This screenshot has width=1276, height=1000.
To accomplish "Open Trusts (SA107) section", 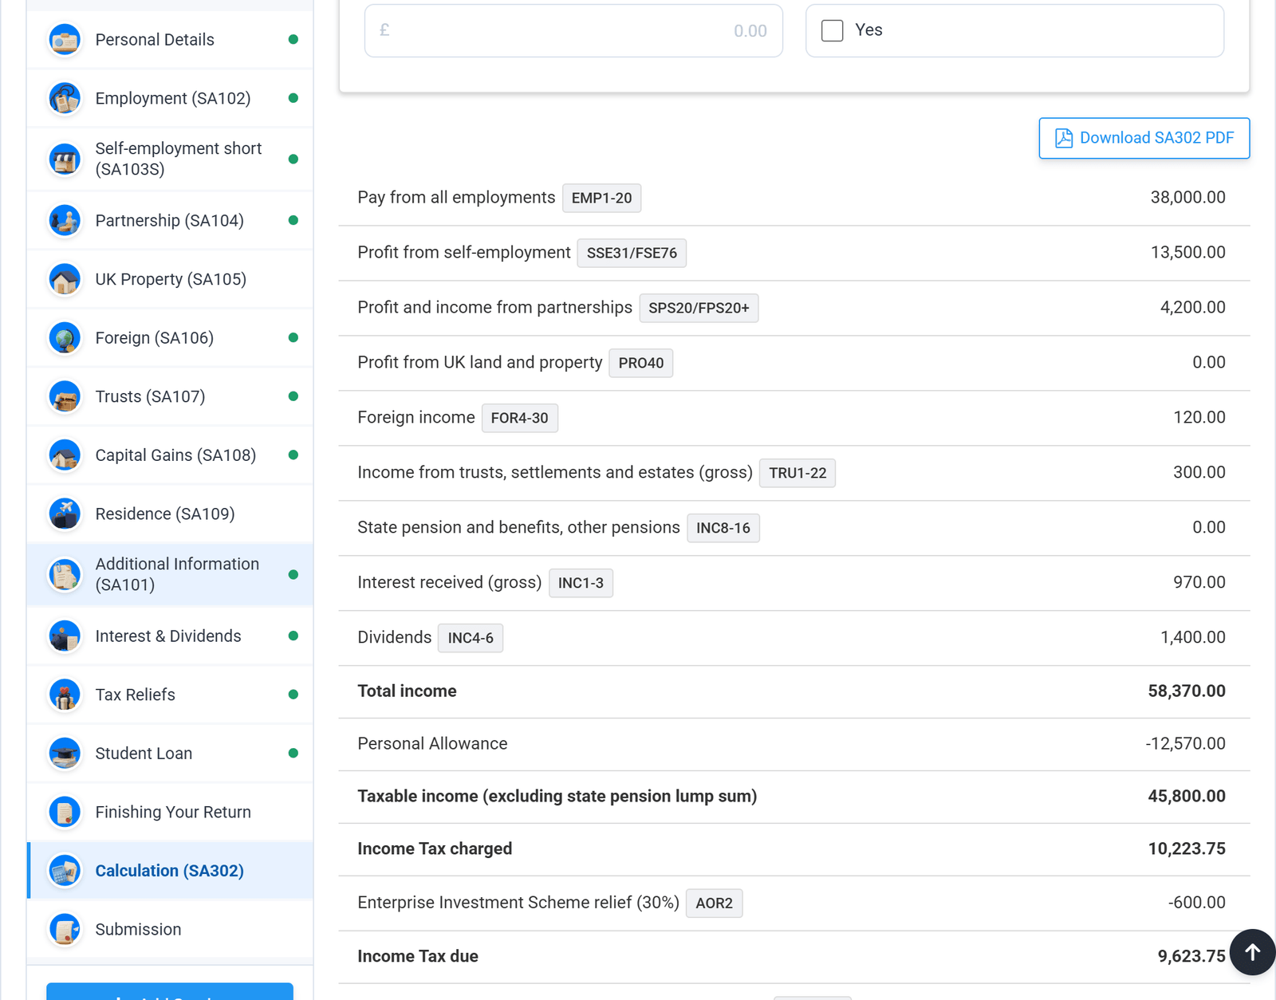I will tap(170, 396).
